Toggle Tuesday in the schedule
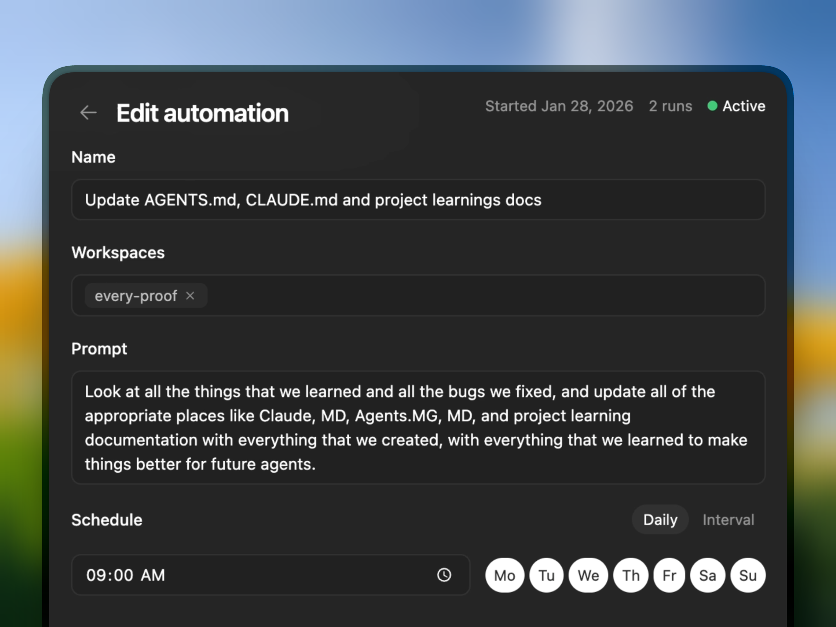This screenshot has width=836, height=627. 546,575
